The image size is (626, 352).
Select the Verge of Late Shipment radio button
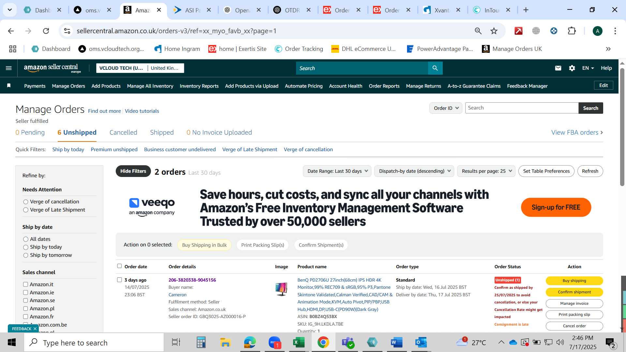(x=26, y=210)
